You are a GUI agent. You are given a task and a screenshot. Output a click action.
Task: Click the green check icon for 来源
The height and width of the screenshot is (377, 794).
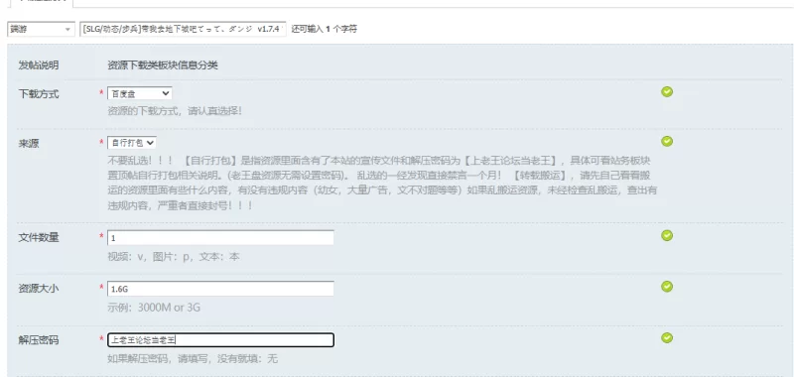667,141
